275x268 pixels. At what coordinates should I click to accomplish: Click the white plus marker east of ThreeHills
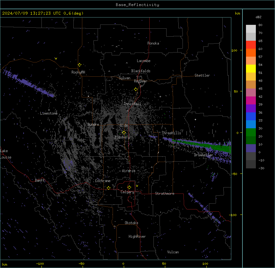tap(195, 119)
